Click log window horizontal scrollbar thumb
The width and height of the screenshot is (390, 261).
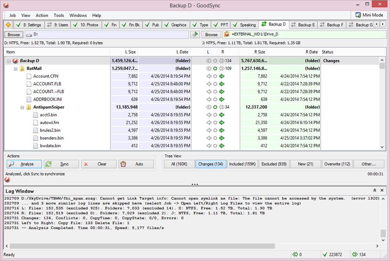click(142, 246)
